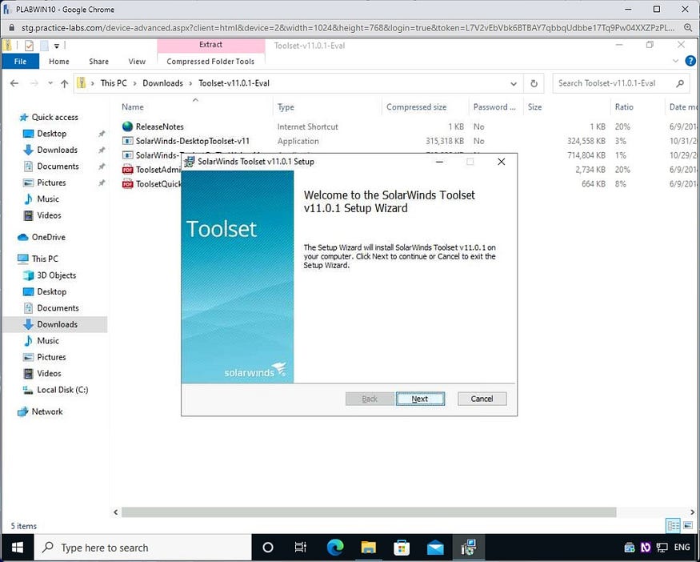Open the View ribbon tab
The image size is (700, 562).
137,61
